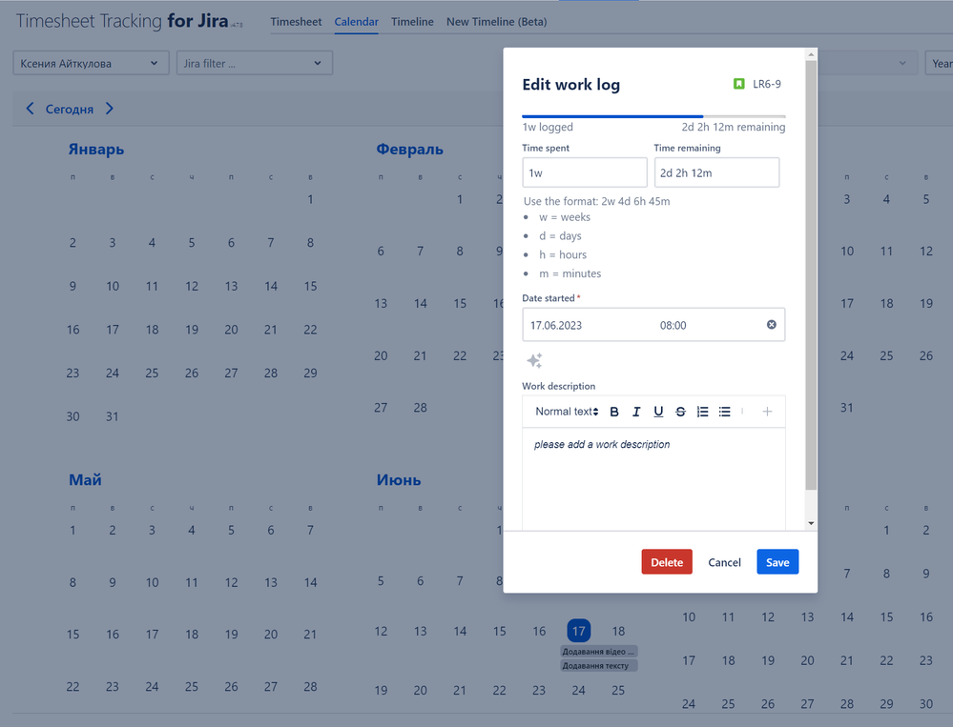Click the dialog vertical scrollbar thumb
The width and height of the screenshot is (953, 727).
tap(811, 274)
